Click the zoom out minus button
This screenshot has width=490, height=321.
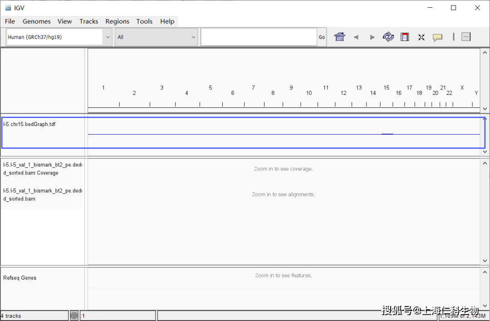click(x=466, y=37)
